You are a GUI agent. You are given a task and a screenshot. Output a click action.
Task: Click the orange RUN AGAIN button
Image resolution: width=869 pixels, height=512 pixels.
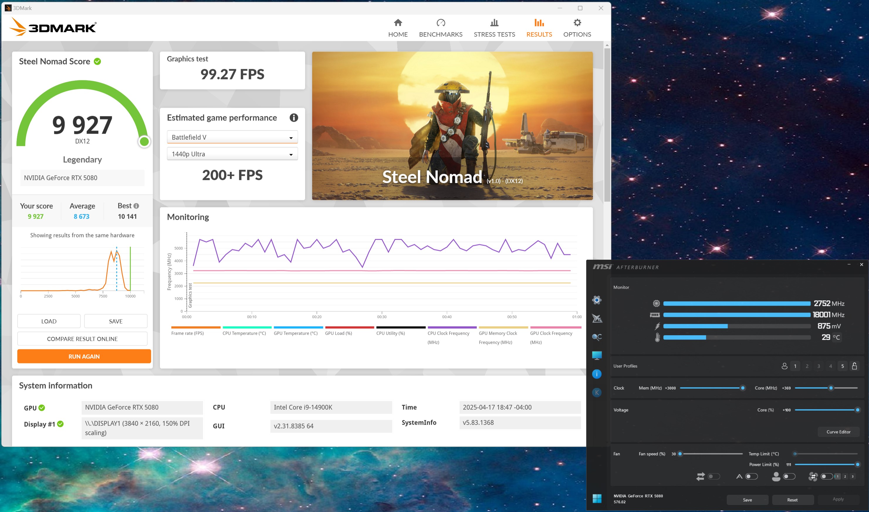84,356
